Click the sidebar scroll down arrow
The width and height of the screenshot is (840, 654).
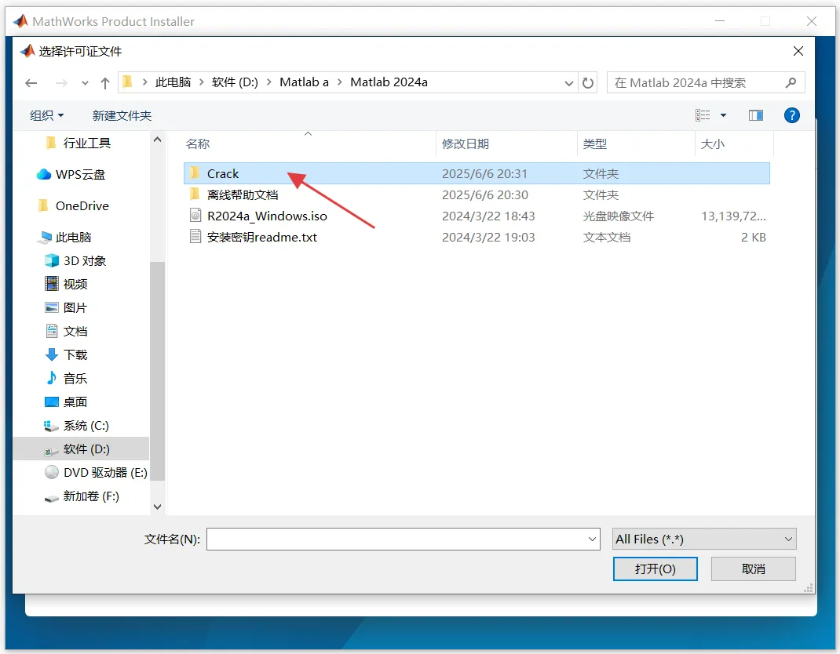(x=158, y=507)
